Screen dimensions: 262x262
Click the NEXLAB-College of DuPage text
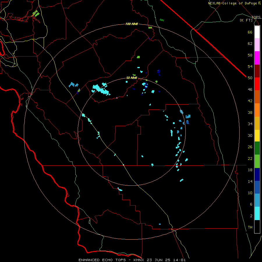(x=233, y=3)
